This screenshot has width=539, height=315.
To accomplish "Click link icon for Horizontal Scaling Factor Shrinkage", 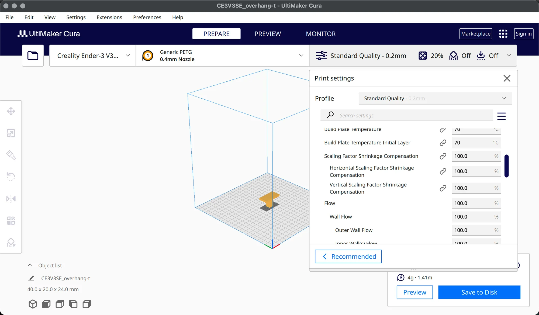I will 443,171.
